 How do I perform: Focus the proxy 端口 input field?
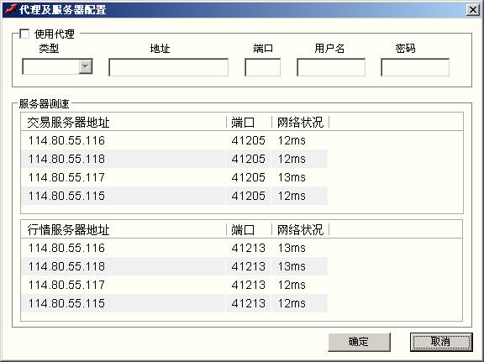coord(263,67)
